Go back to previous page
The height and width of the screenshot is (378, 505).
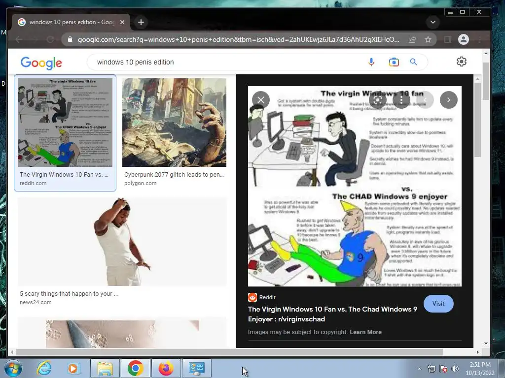(19, 39)
